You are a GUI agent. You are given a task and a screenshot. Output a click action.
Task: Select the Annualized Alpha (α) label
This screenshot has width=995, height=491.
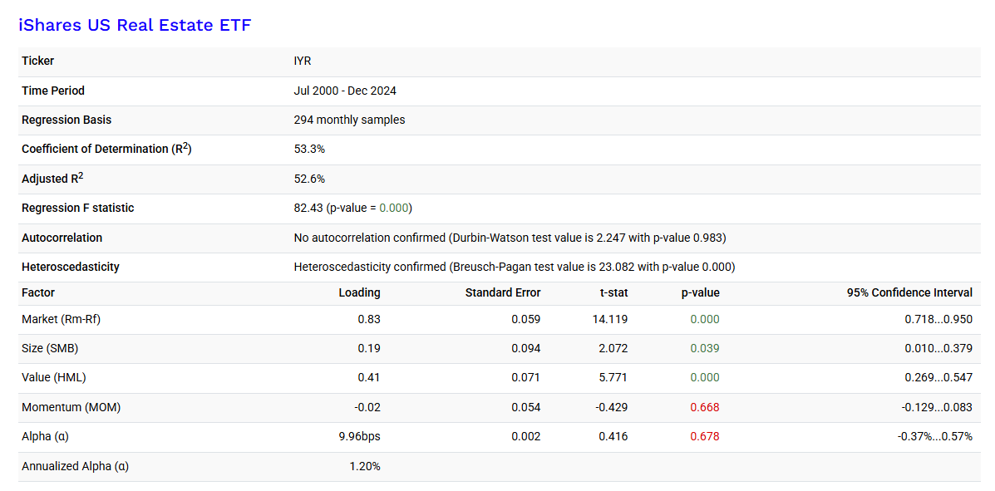[76, 466]
